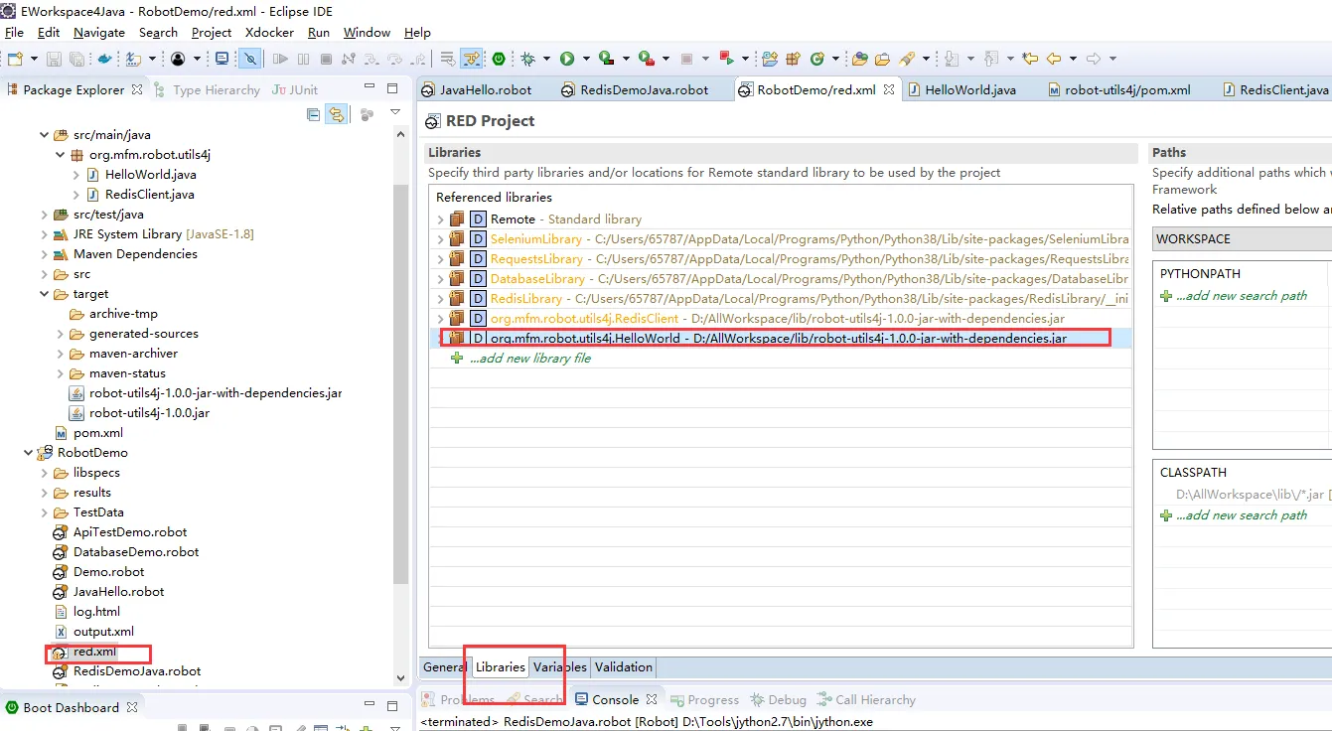
Task: Click the Open Type toolbar icon
Action: coord(859,59)
